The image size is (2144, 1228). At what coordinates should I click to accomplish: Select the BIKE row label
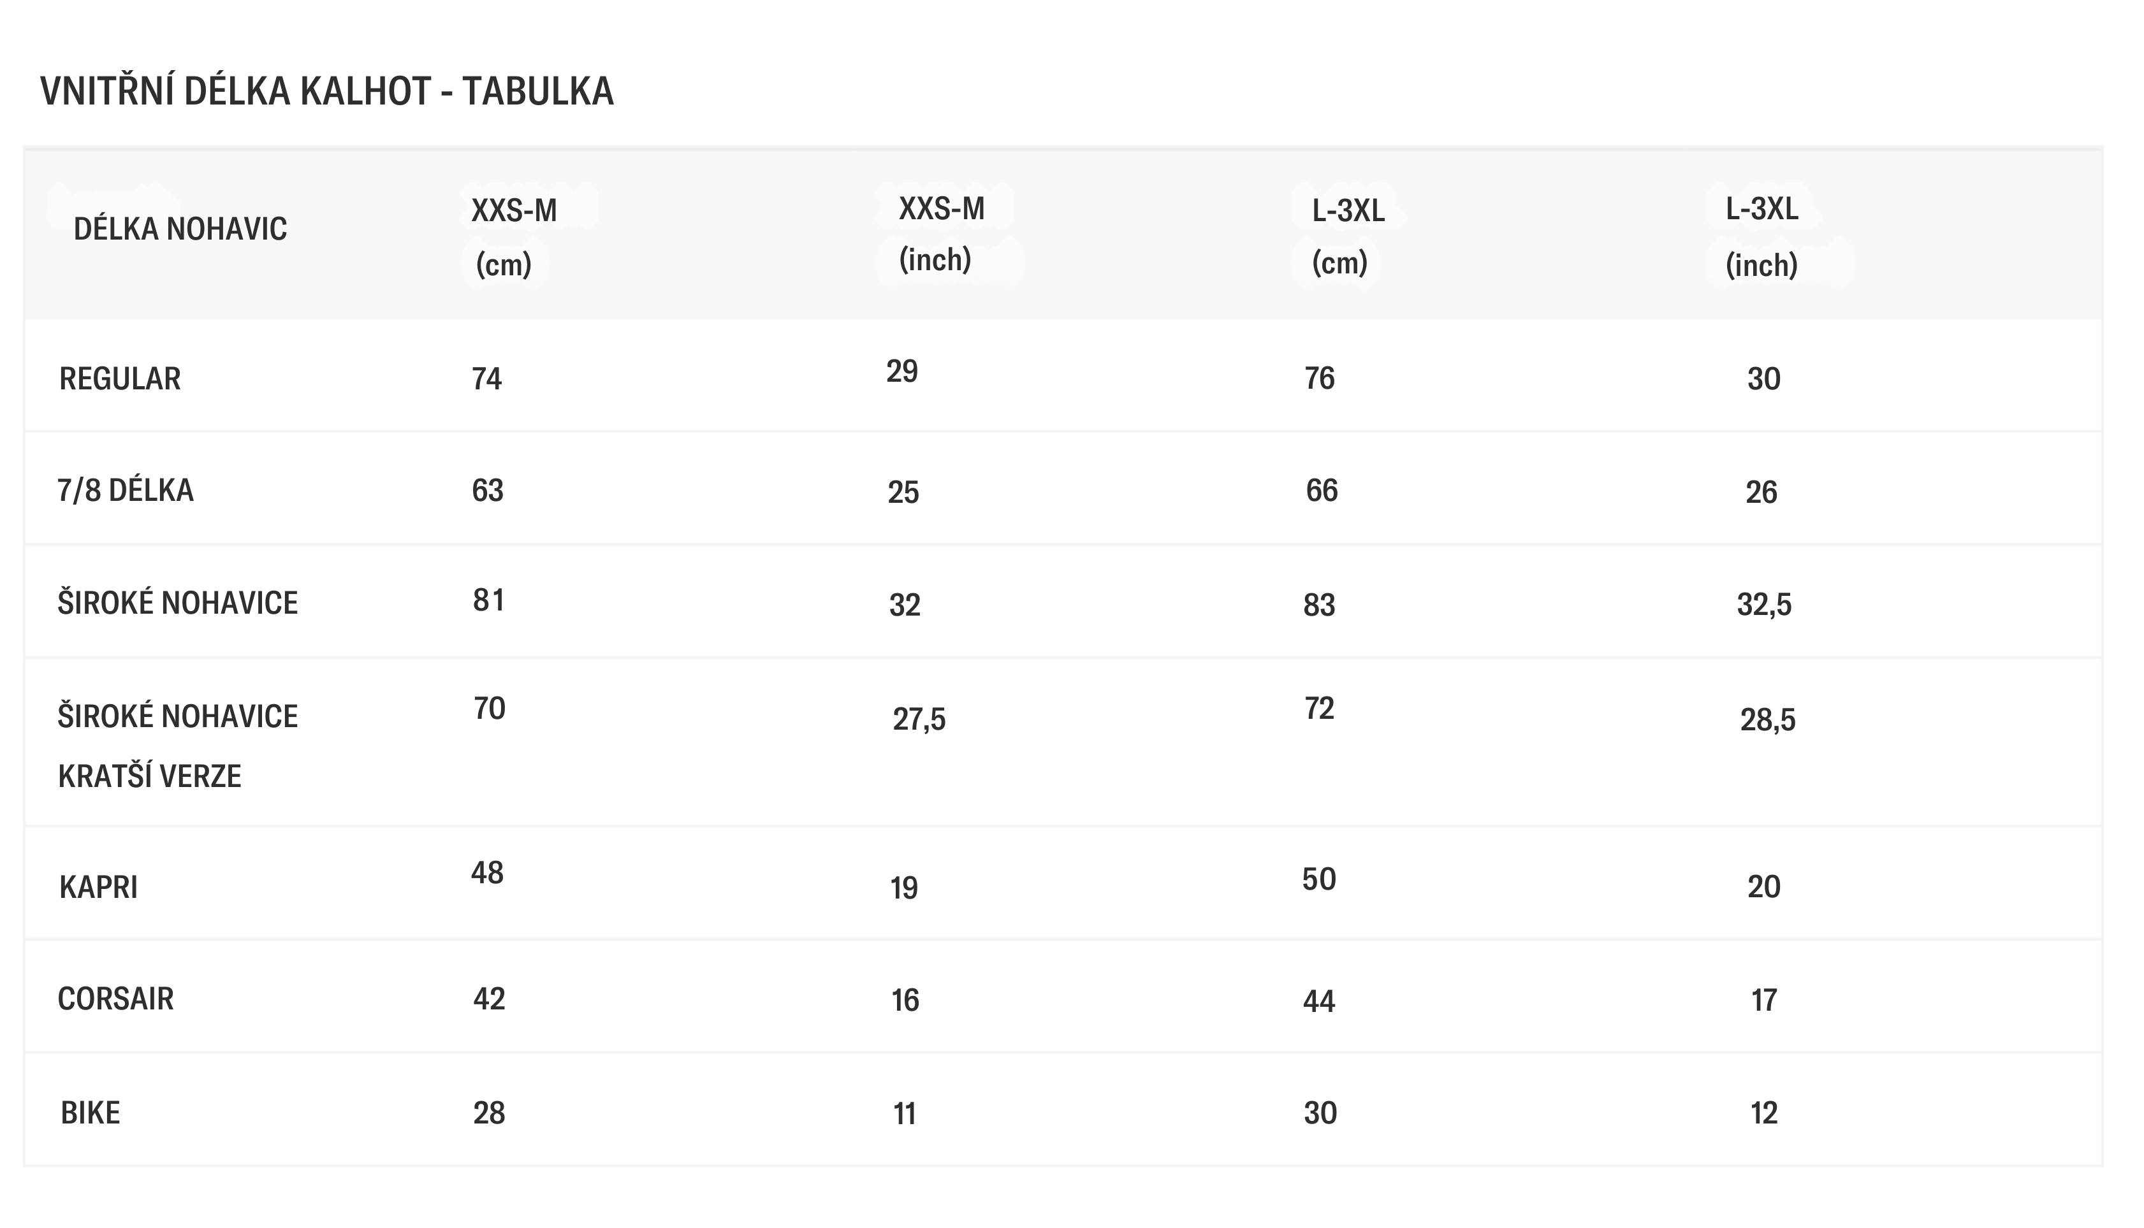point(91,1113)
